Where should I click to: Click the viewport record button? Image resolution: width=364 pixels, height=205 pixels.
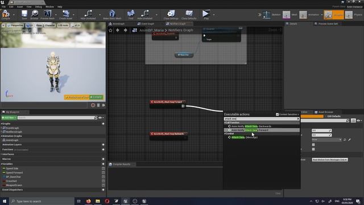[93, 105]
